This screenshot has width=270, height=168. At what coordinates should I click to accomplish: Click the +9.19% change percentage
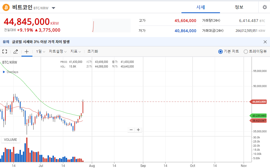tap(25, 30)
